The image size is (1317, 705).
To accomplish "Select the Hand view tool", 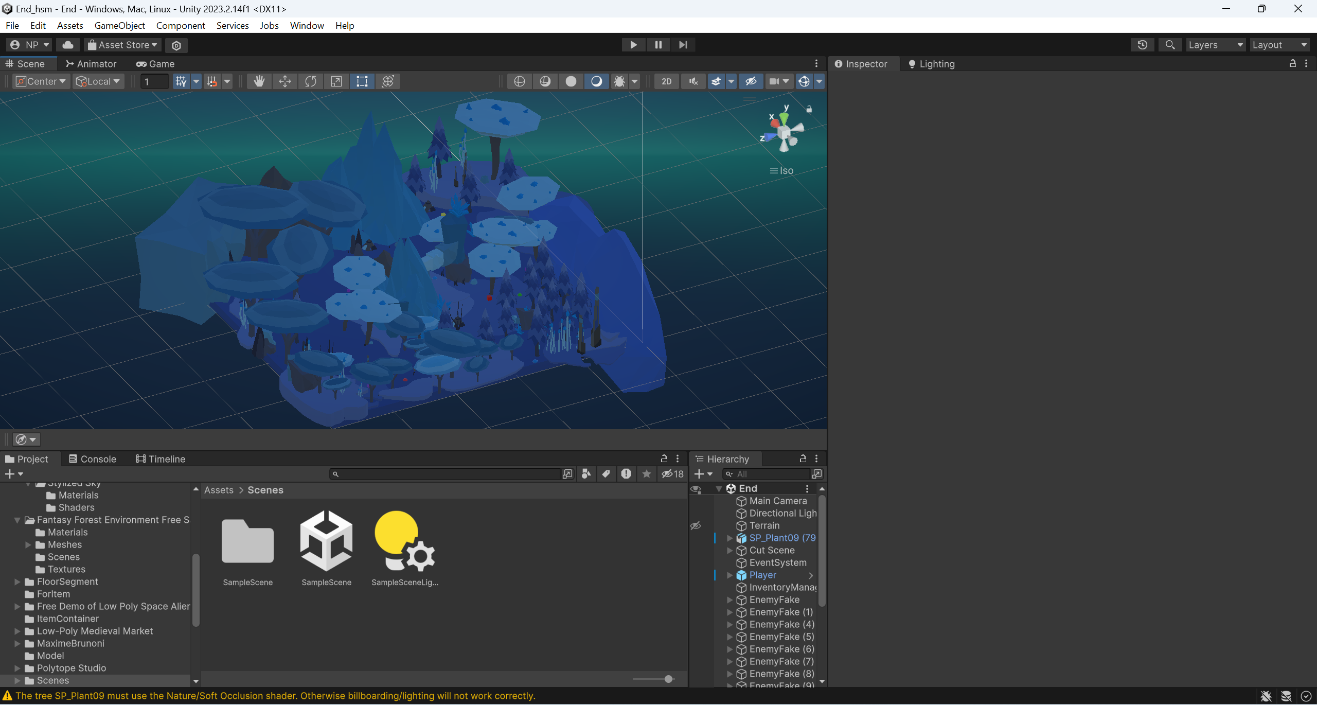I will [x=259, y=81].
